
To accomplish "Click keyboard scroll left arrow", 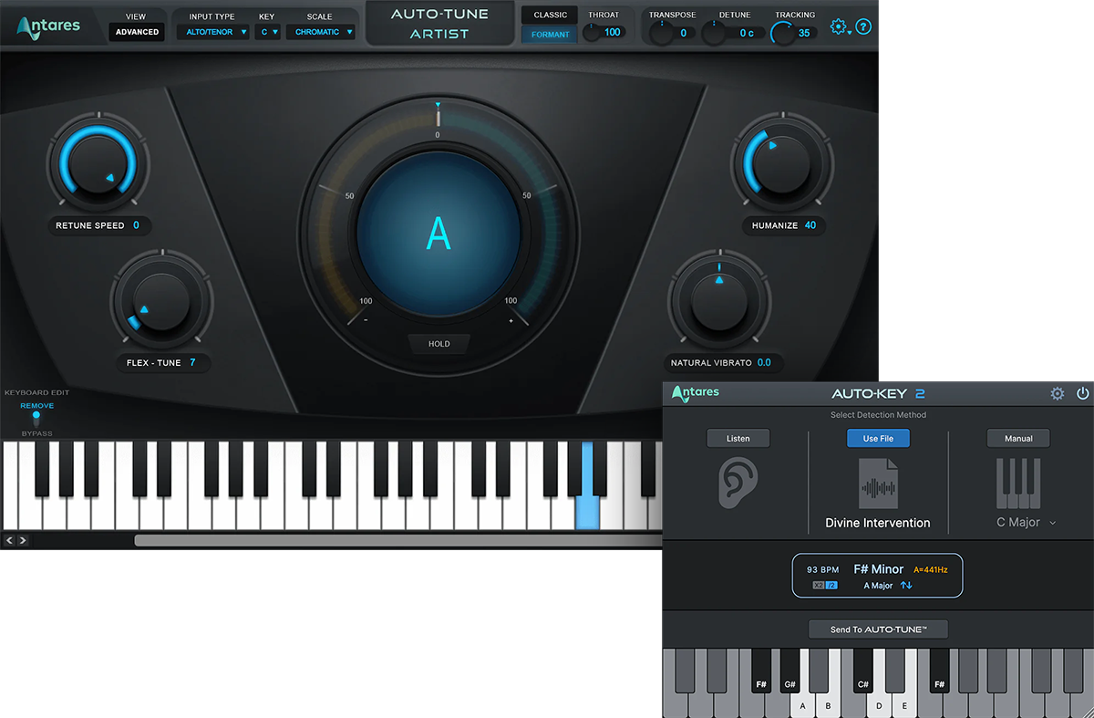I will pos(10,540).
